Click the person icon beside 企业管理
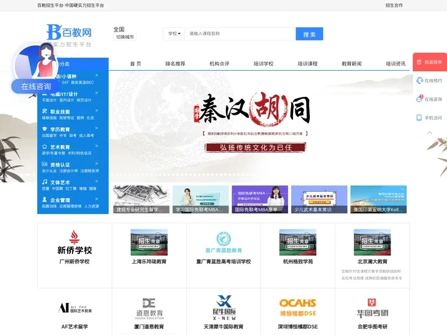 45,199
